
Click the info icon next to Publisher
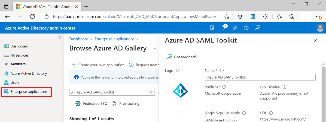pyautogui.click(x=224, y=87)
